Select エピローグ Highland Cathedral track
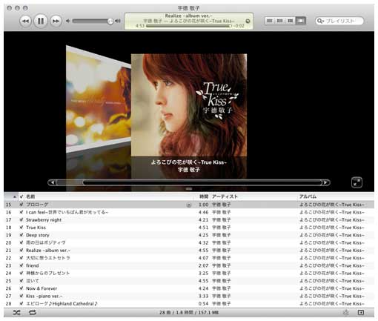The height and width of the screenshot is (321, 378). [189, 304]
